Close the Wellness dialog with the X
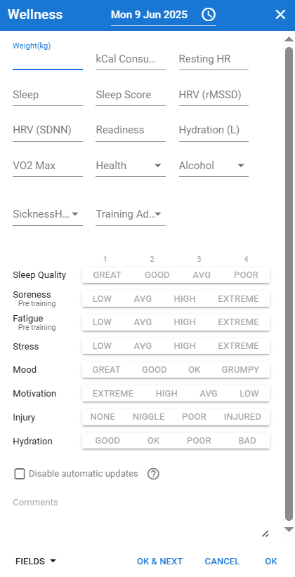The width and height of the screenshot is (295, 577). pyautogui.click(x=280, y=15)
